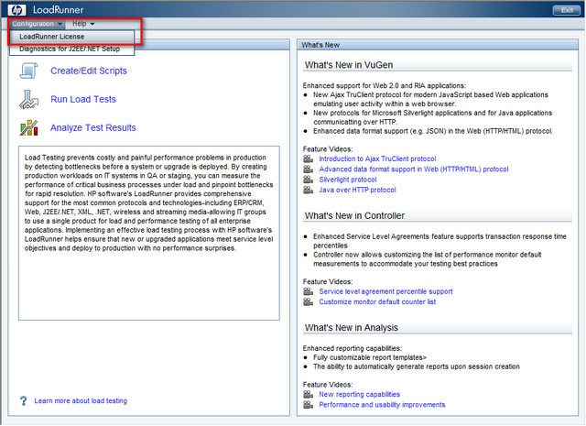Click the load testing description paragraph
Viewport: 586px width, 426px height.
click(148, 203)
